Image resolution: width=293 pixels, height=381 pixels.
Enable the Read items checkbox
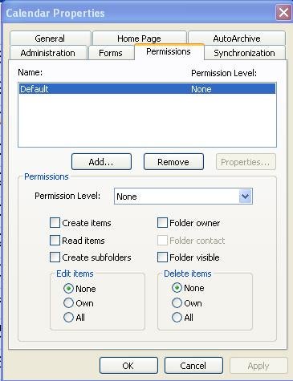click(55, 240)
